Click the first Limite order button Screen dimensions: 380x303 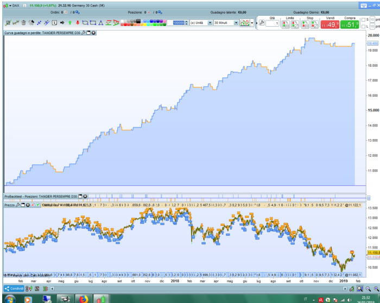point(286,24)
